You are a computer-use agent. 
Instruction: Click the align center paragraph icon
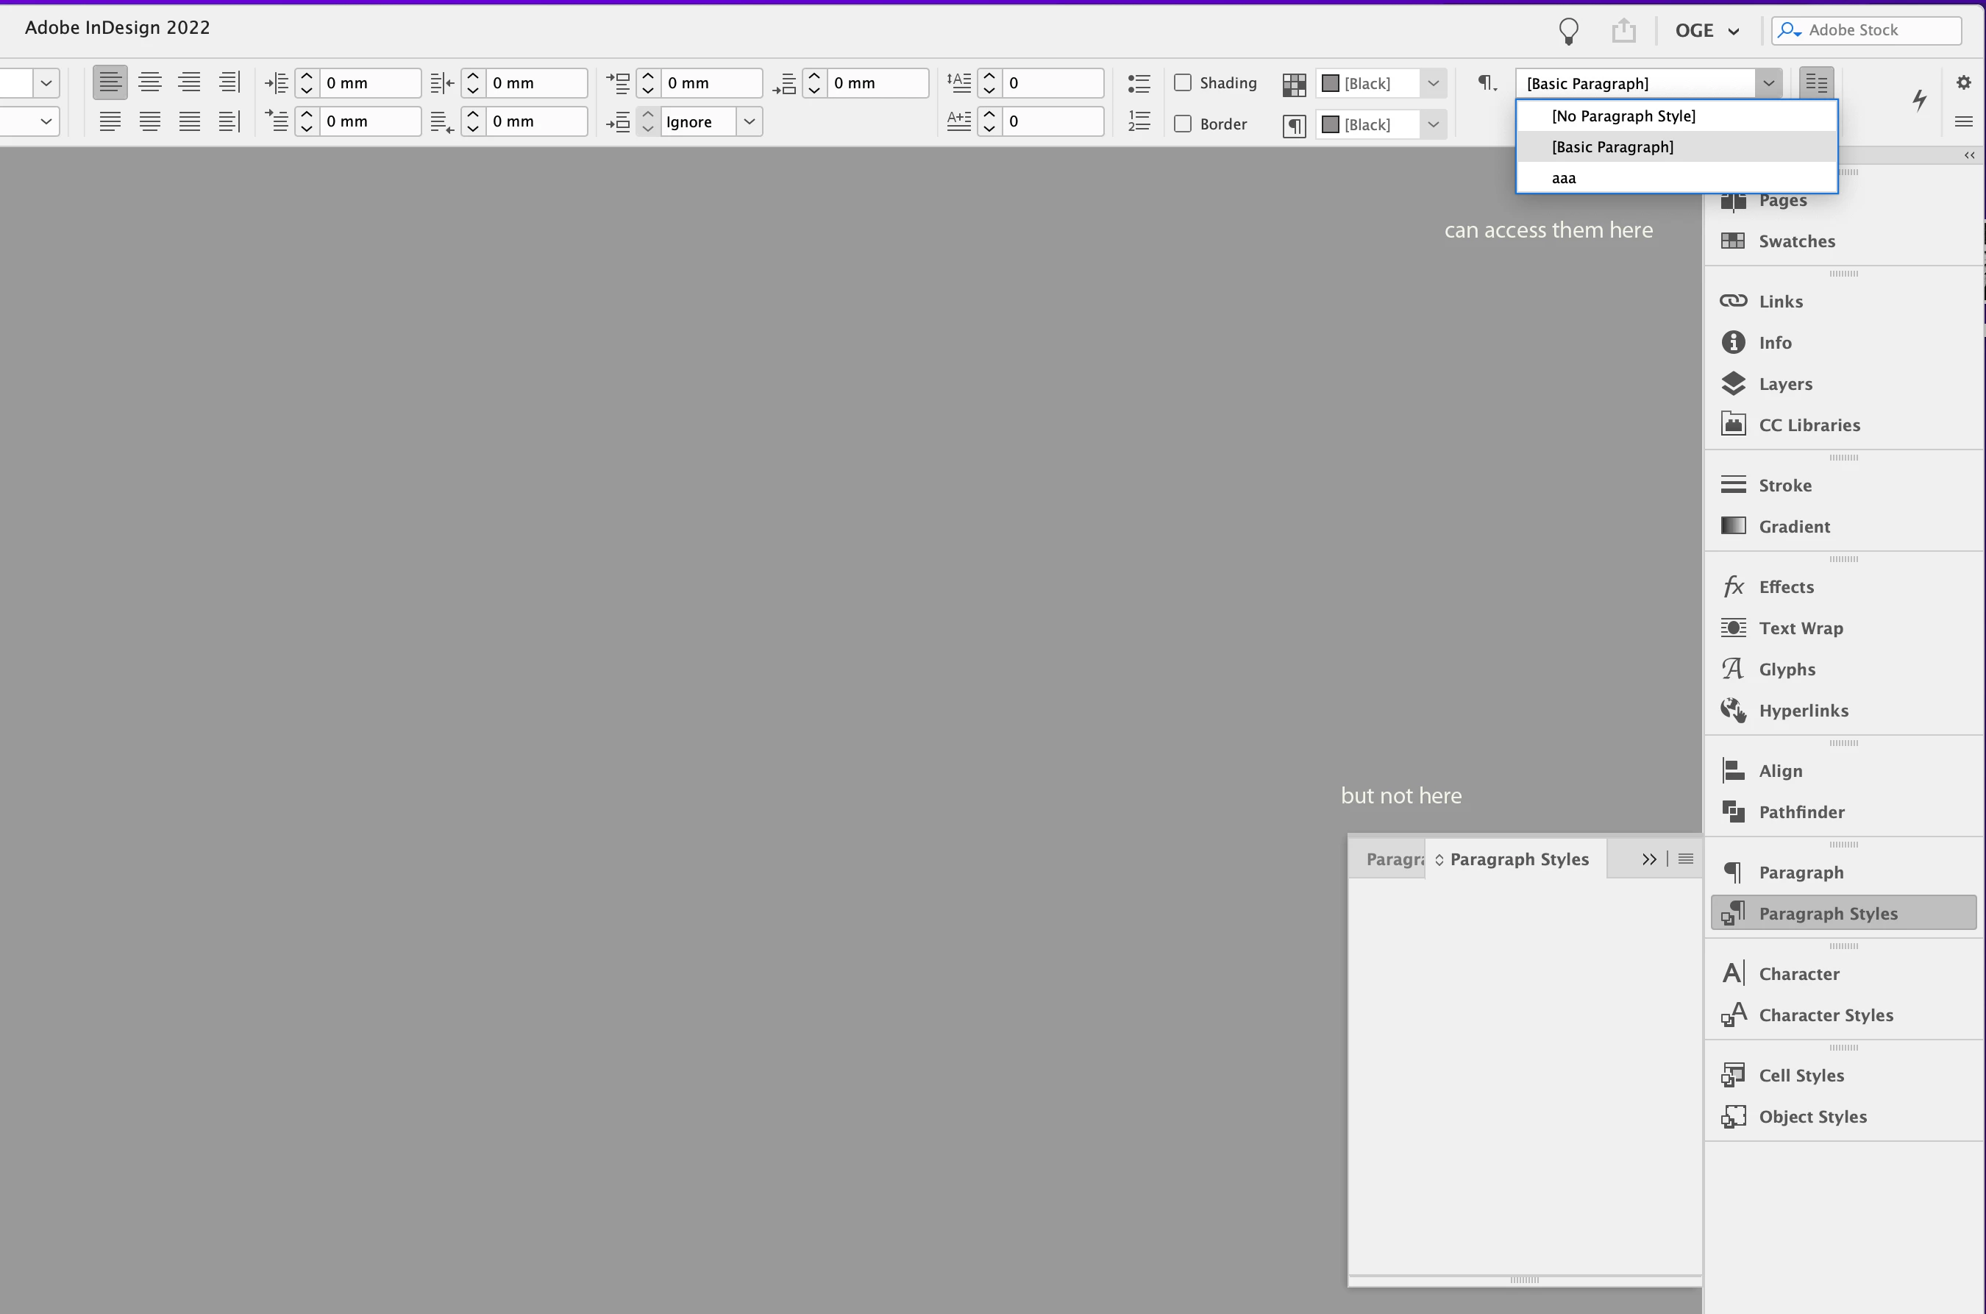pyautogui.click(x=150, y=82)
